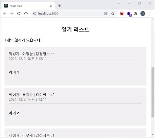This screenshot has width=155, height=138.
Task: Click the date under 이정환 entry
Action: coord(27,58)
